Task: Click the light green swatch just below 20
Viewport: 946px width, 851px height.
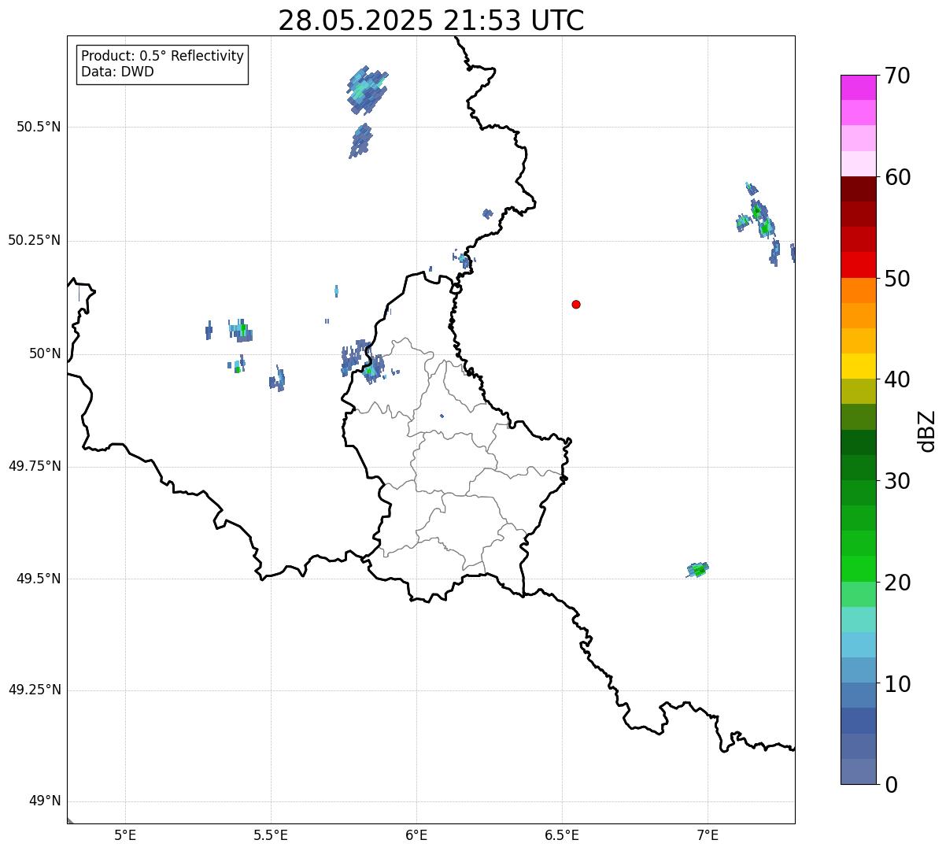Action: pos(858,594)
